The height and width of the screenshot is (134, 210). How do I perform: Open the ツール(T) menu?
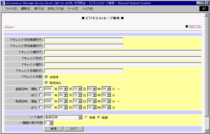73,9
